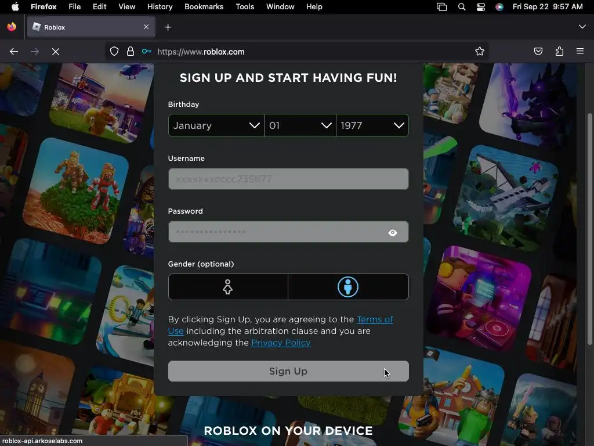Click the green hedge characters game thumbnail

click(76, 190)
